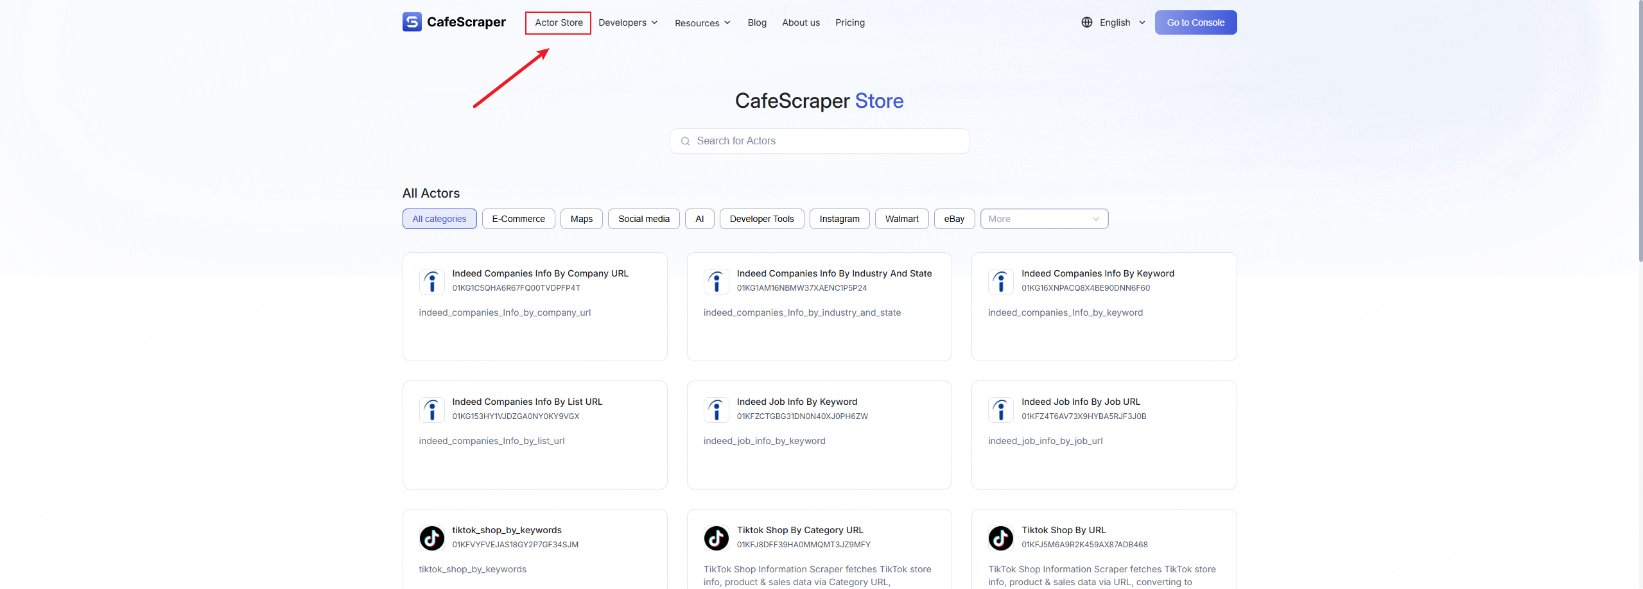1643x589 pixels.
Task: Click actor ID 01KFJ8DFF39HA0MMQMT3JZ9MFY
Action: tap(803, 545)
